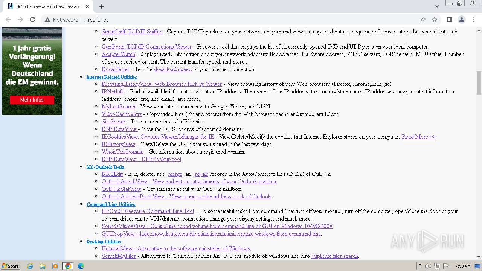The image size is (482, 271).
Task: Open the MS-Outlook Tools heading link
Action: click(105, 167)
